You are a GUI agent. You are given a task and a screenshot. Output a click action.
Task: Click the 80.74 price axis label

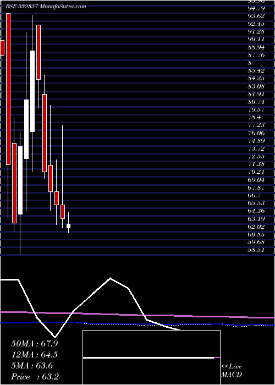click(256, 102)
